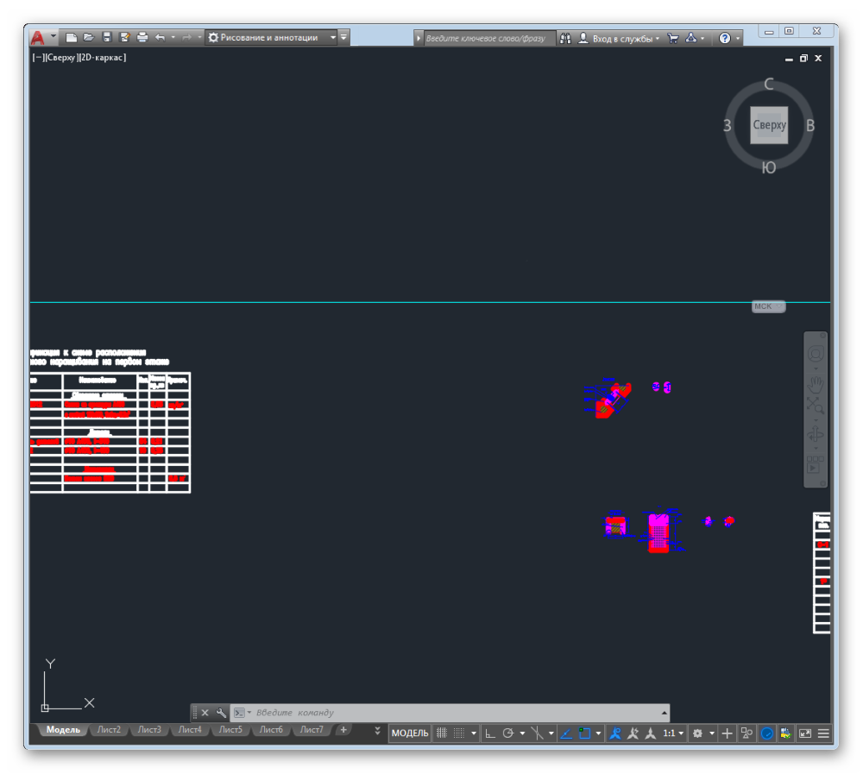Toggle 2D object snap square icon

point(584,733)
